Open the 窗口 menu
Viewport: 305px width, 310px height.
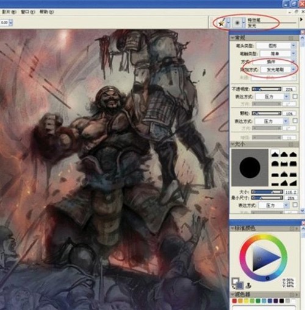point(28,12)
